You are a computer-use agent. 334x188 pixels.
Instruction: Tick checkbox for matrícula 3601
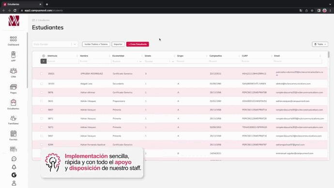click(x=42, y=101)
